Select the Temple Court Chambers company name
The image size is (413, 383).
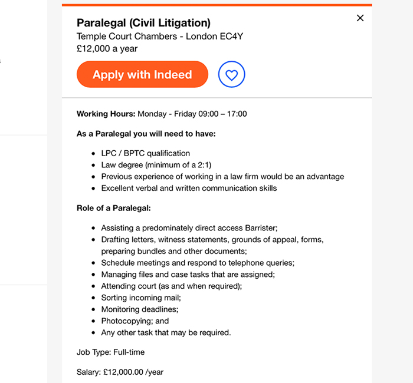pos(127,37)
